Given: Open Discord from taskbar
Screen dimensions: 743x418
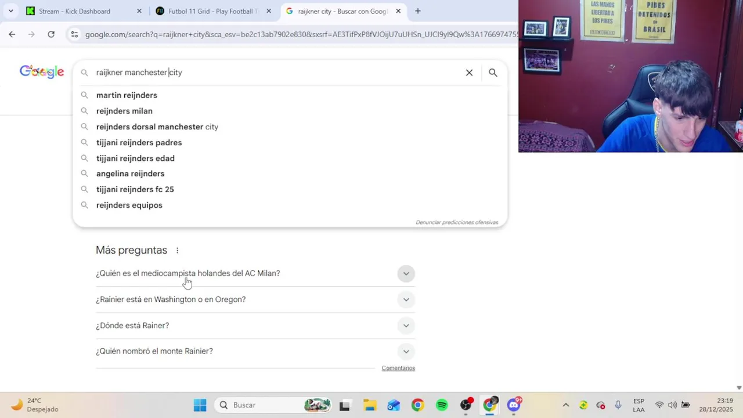Looking at the screenshot, I should pyautogui.click(x=514, y=405).
